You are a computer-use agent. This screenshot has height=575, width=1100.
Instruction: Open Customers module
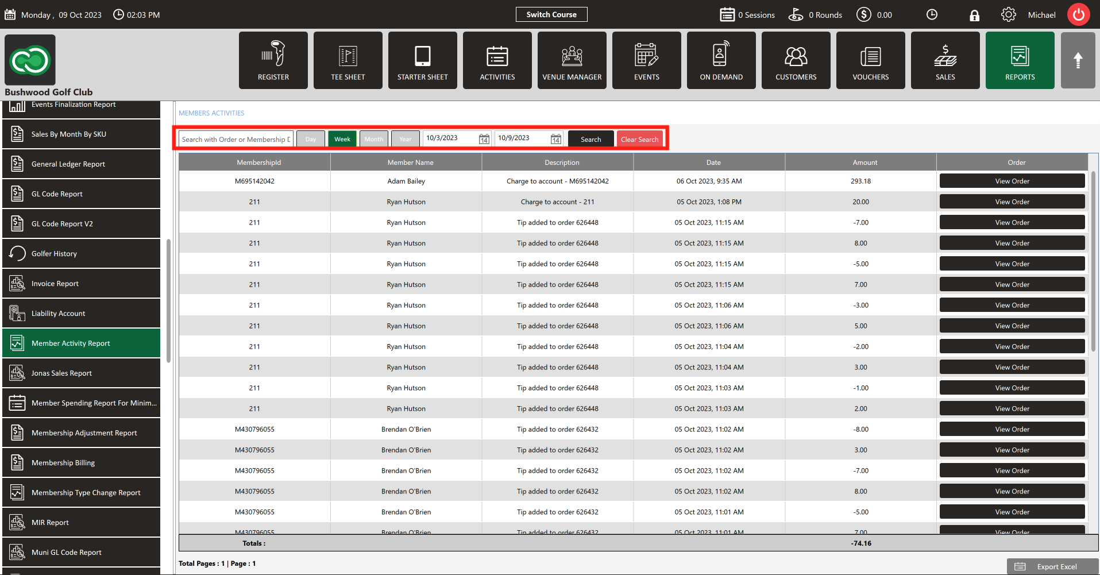[796, 60]
